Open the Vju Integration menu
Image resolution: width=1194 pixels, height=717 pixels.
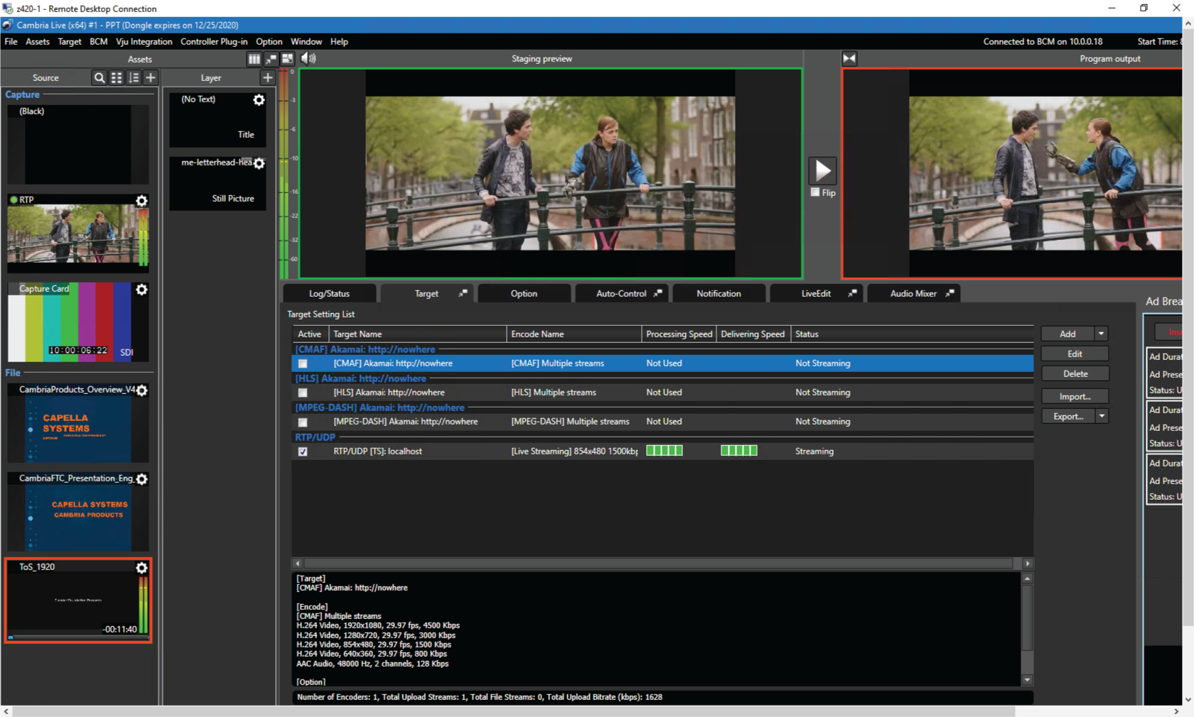(x=144, y=41)
